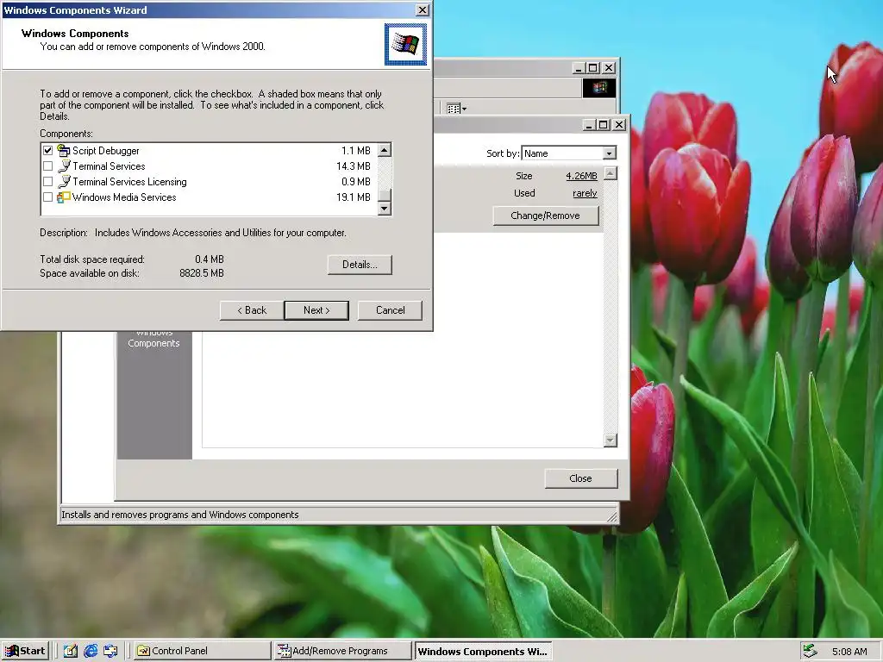Click the 4.26MB size link
The image size is (883, 662).
[581, 176]
